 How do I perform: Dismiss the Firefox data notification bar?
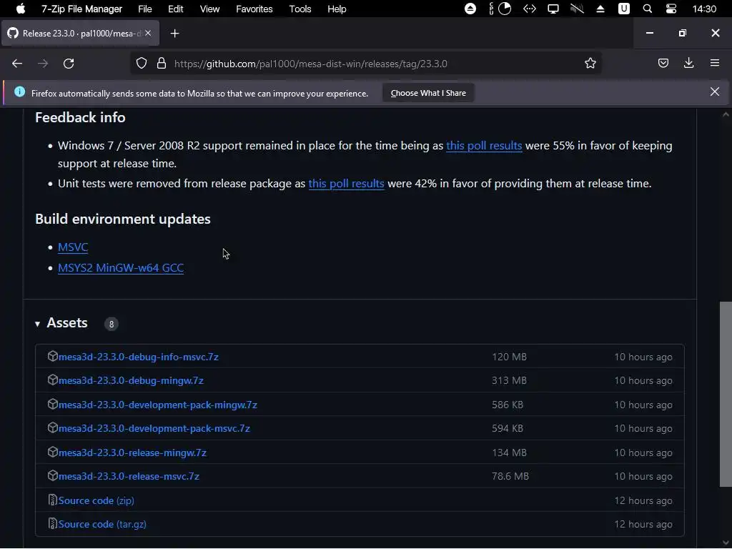coord(715,91)
